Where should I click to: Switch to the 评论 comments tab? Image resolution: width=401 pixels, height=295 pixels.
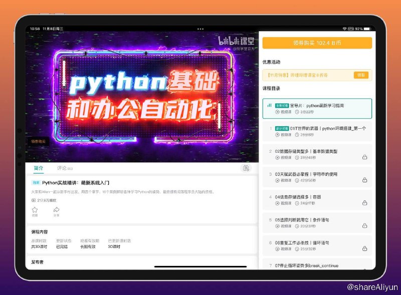pos(62,168)
